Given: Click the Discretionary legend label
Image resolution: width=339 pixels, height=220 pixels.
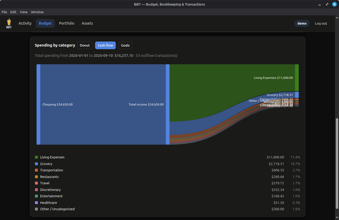Looking at the screenshot, I should point(50,190).
